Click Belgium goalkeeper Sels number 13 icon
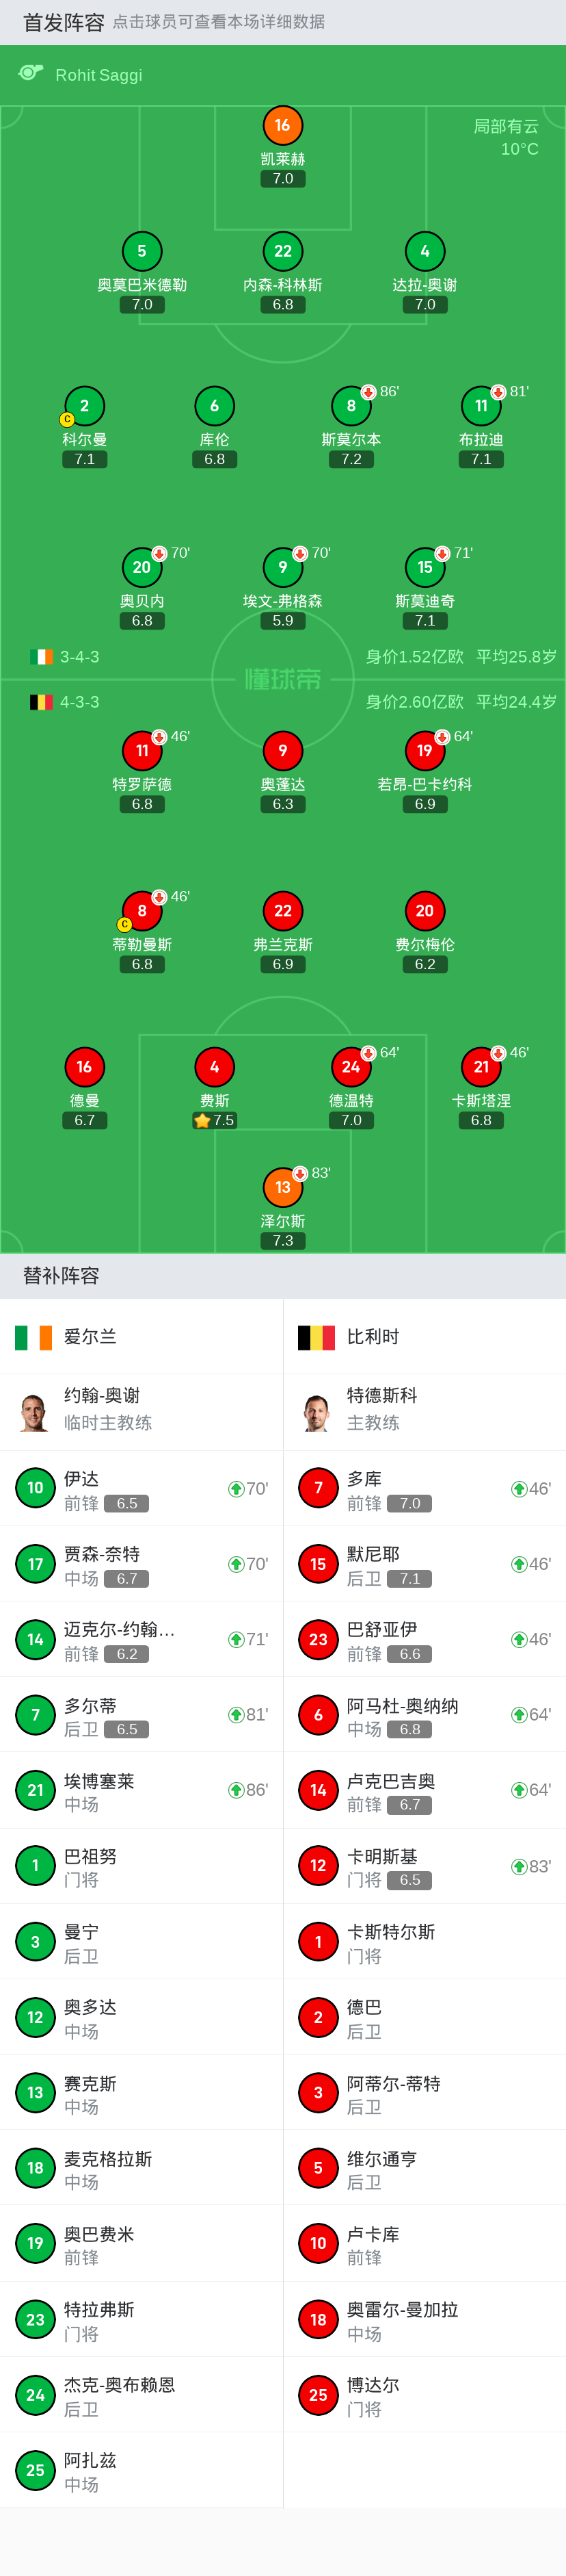Screen dimensions: 566x2576 click(x=282, y=1187)
